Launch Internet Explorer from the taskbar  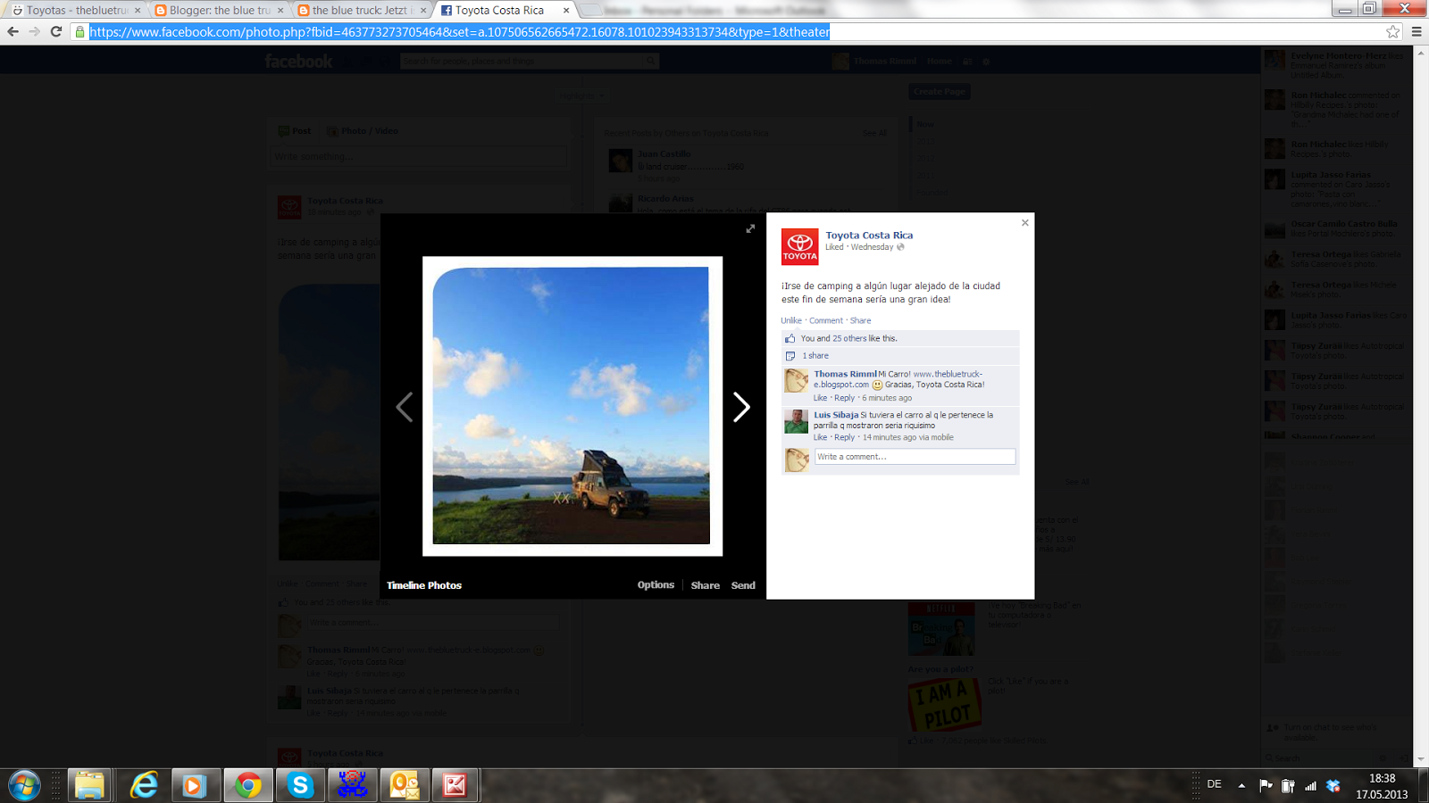(x=143, y=785)
